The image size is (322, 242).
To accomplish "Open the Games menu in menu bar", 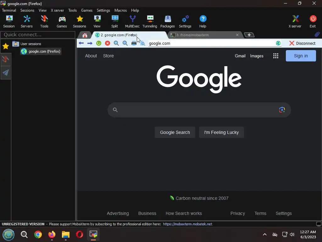I will (87, 10).
